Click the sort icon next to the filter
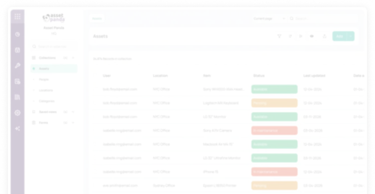This screenshot has height=194, width=375. pyautogui.click(x=290, y=36)
